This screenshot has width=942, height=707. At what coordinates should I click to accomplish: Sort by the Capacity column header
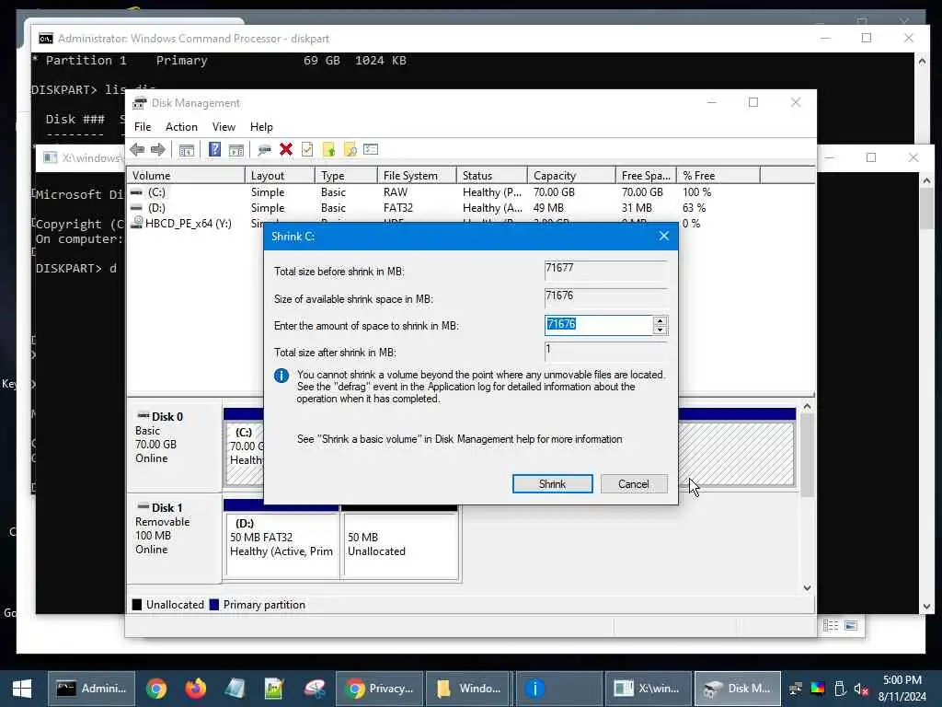[x=571, y=176]
